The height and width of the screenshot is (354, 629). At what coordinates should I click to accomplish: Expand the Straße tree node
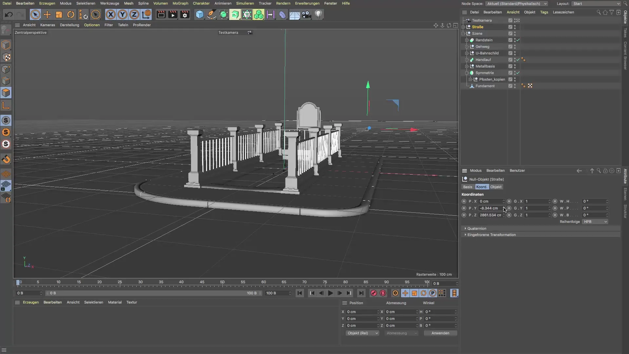point(464,27)
